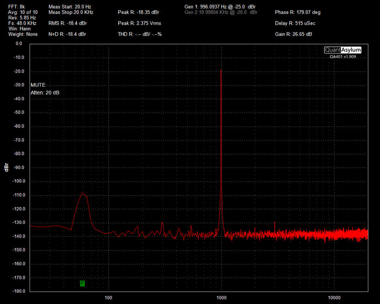Click the MUTE indicator on the graph
Image resolution: width=380 pixels, height=304 pixels.
click(38, 85)
